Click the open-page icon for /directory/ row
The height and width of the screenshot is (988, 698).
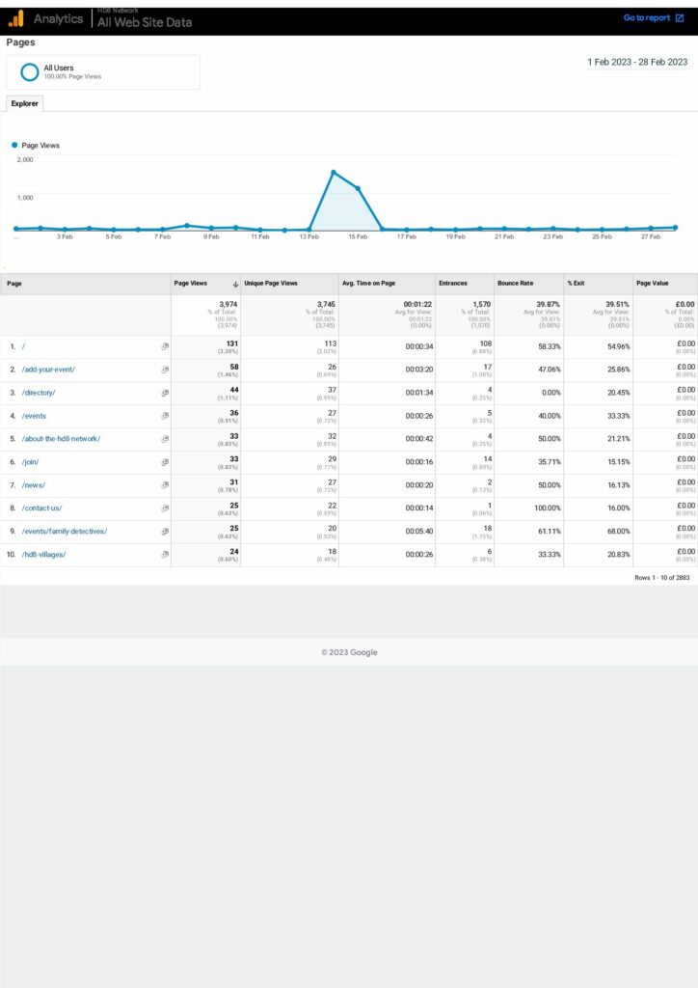[165, 393]
